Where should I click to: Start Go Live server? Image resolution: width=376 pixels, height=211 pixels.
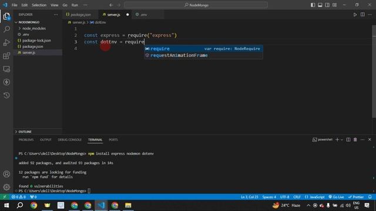coord(336,197)
